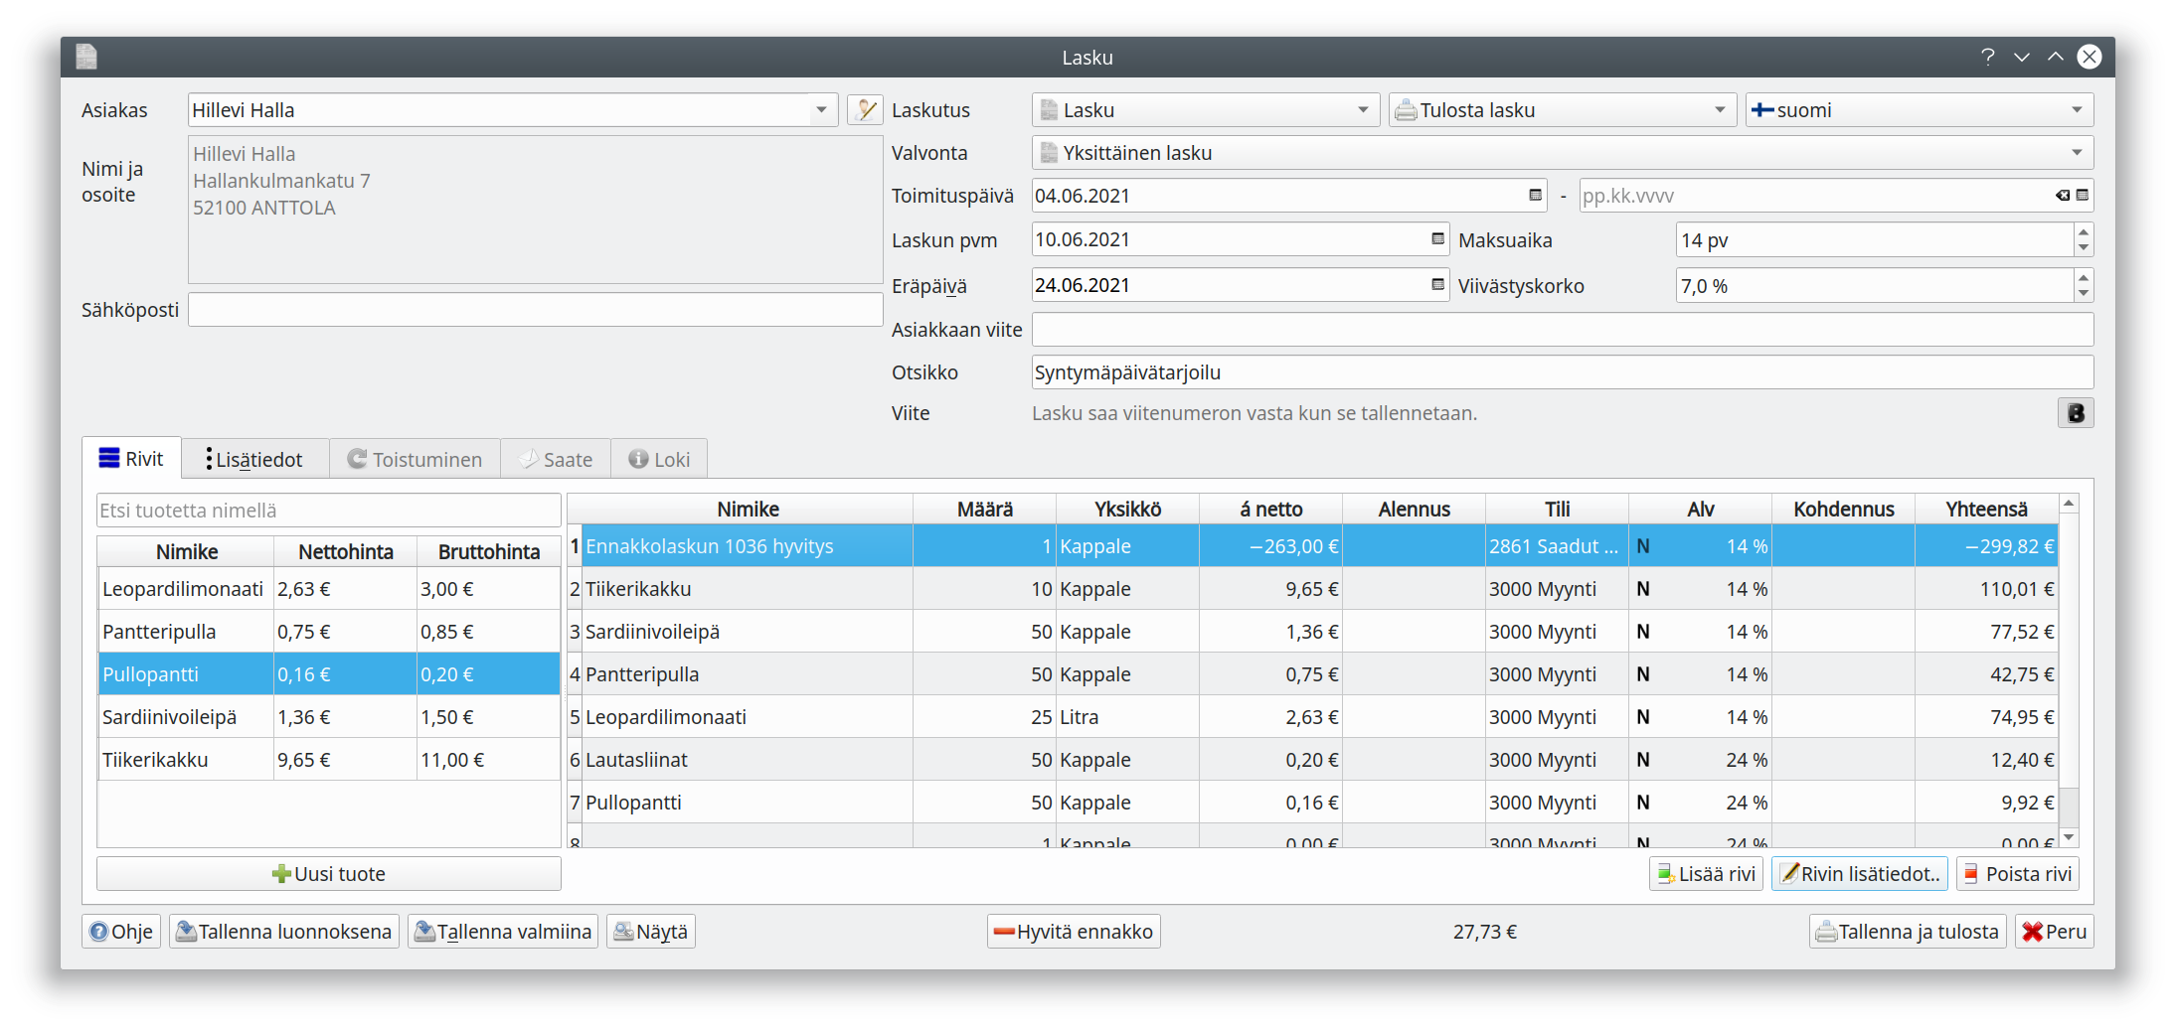Open the Eräpäivä calendar icon
2176x1030 pixels.
pos(1437,285)
